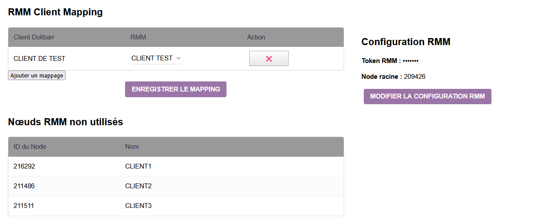547x218 pixels.
Task: Delete the CLIENT DE TEST mapping row
Action: point(268,59)
